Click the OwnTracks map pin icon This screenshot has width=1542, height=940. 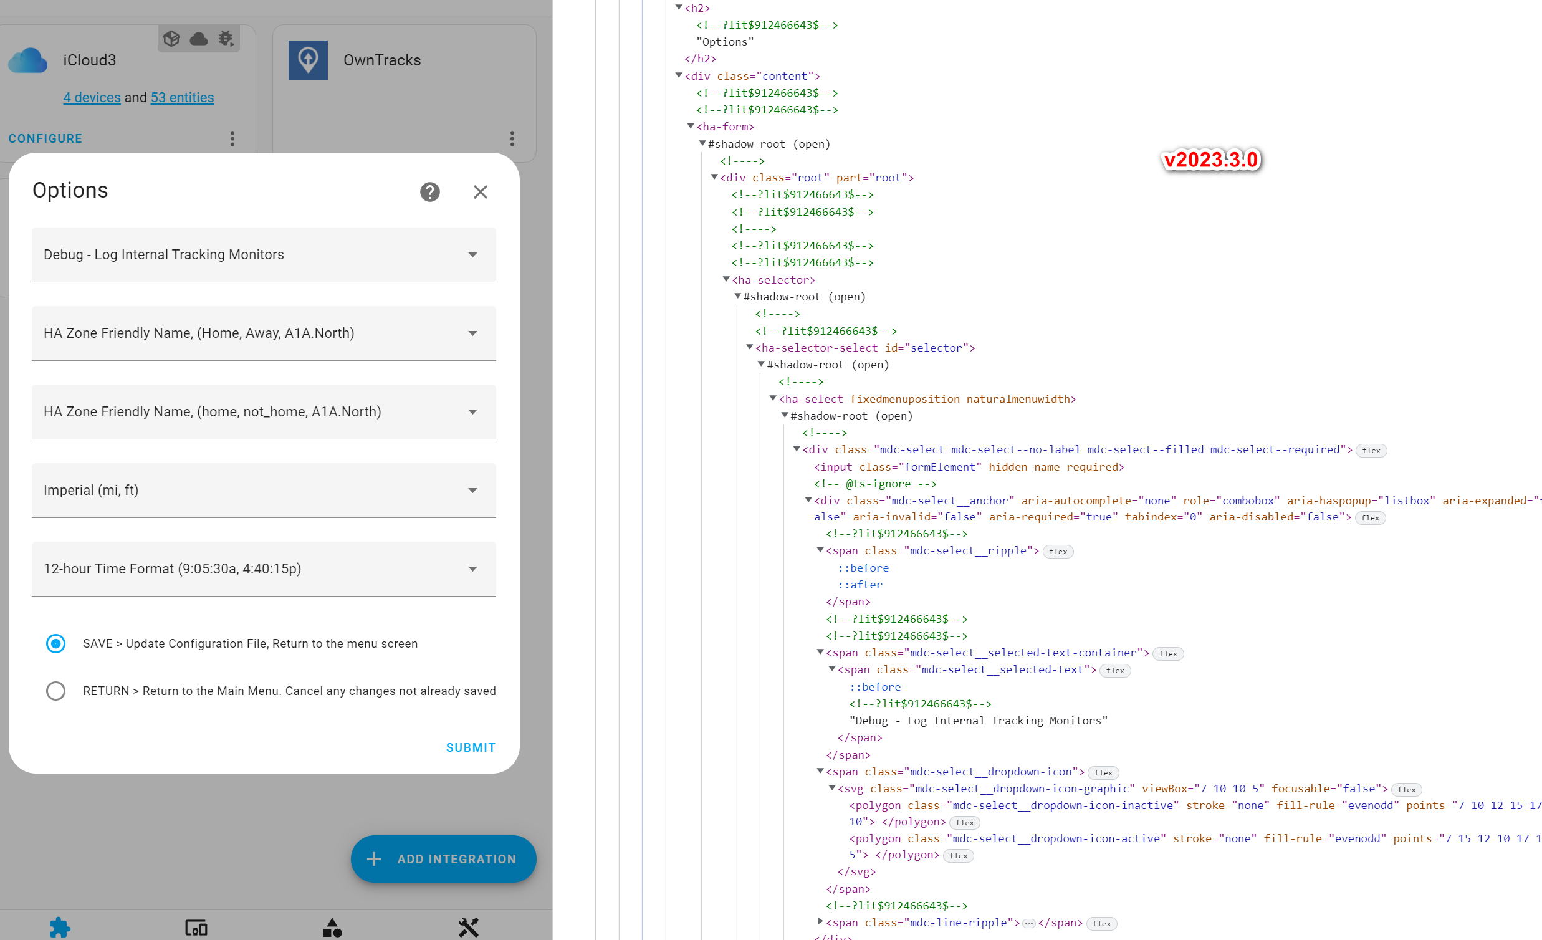coord(308,59)
